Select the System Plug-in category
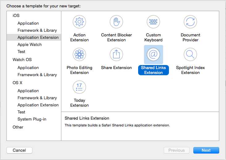Image resolution: width=226 pixels, height=160 pixels. tap(32, 119)
